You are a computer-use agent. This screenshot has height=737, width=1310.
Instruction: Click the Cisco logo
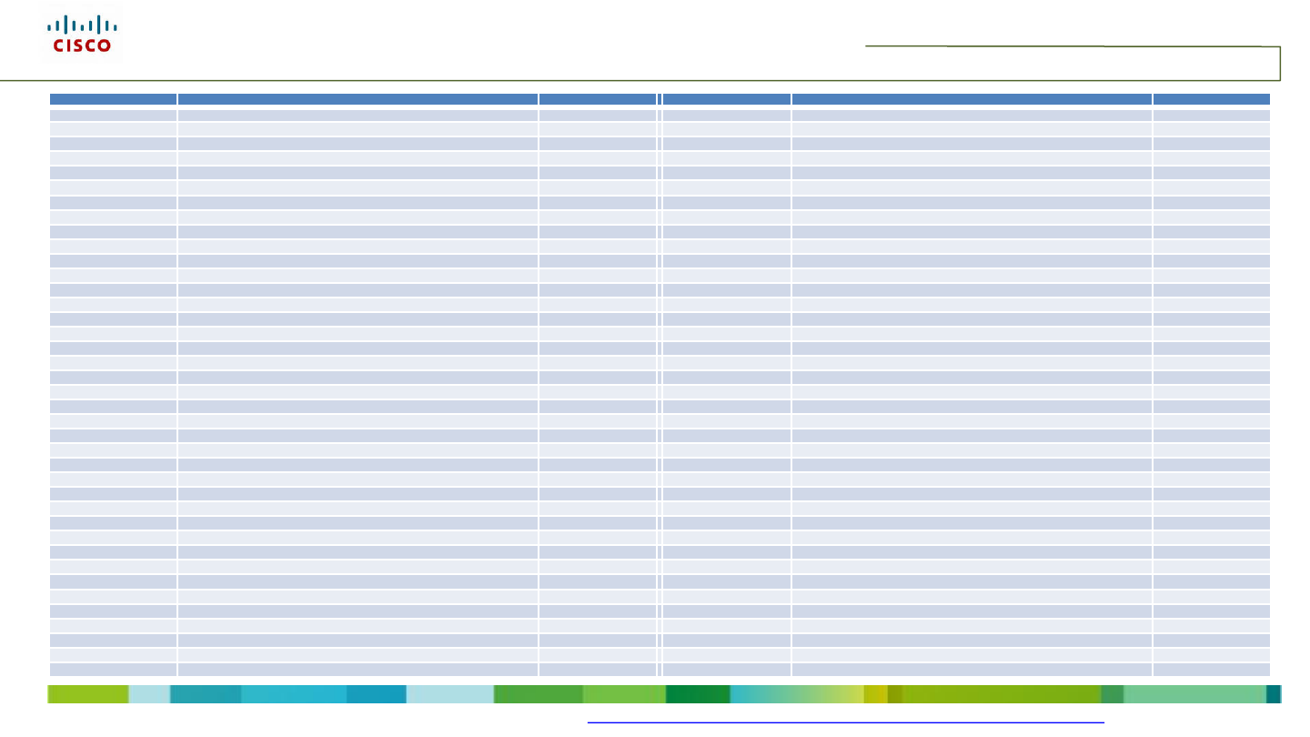coord(82,35)
